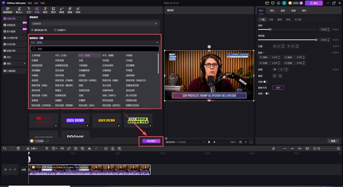Click the 透明度 opacity slider handle
This screenshot has height=187, width=343.
click(317, 39)
